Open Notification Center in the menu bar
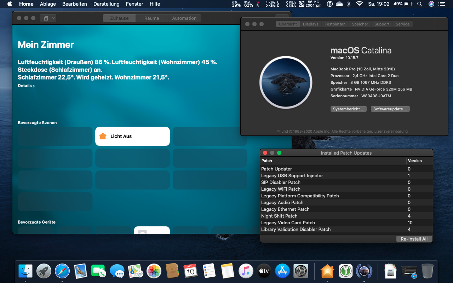 (442, 4)
